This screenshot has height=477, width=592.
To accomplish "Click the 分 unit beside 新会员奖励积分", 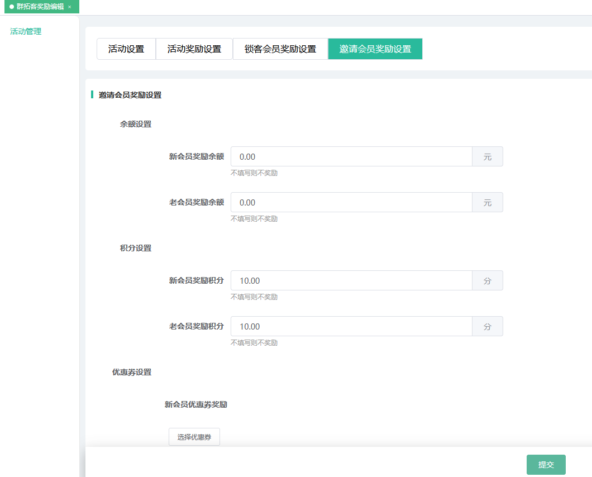I will [x=488, y=281].
